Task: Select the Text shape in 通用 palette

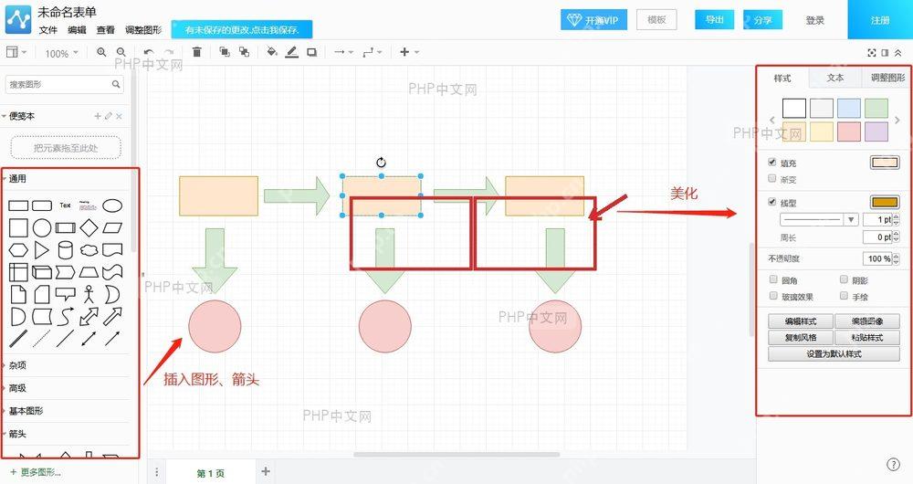Action: tap(65, 205)
